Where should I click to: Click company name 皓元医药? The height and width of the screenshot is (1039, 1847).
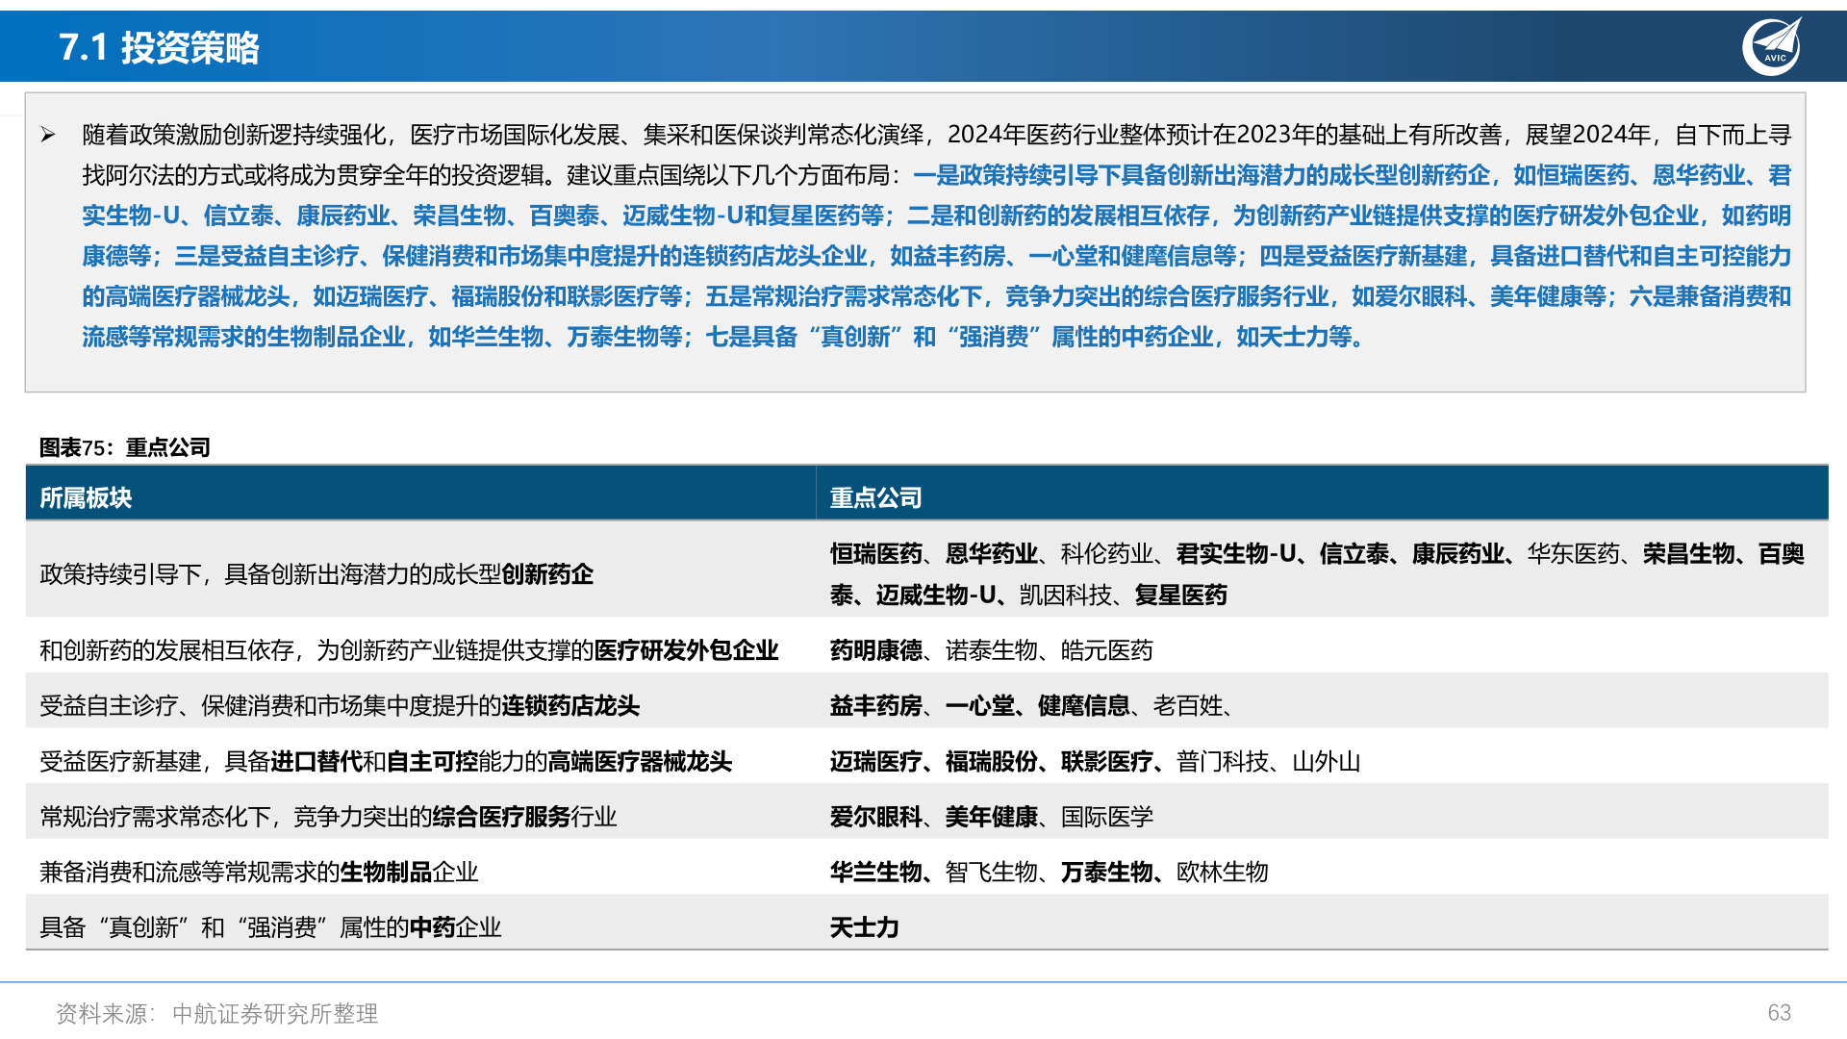[x=1106, y=650]
